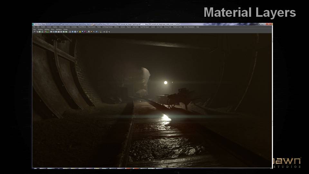Click the yellow light bulb use-all-lights icon
309x174 pixels.
coord(80,32)
